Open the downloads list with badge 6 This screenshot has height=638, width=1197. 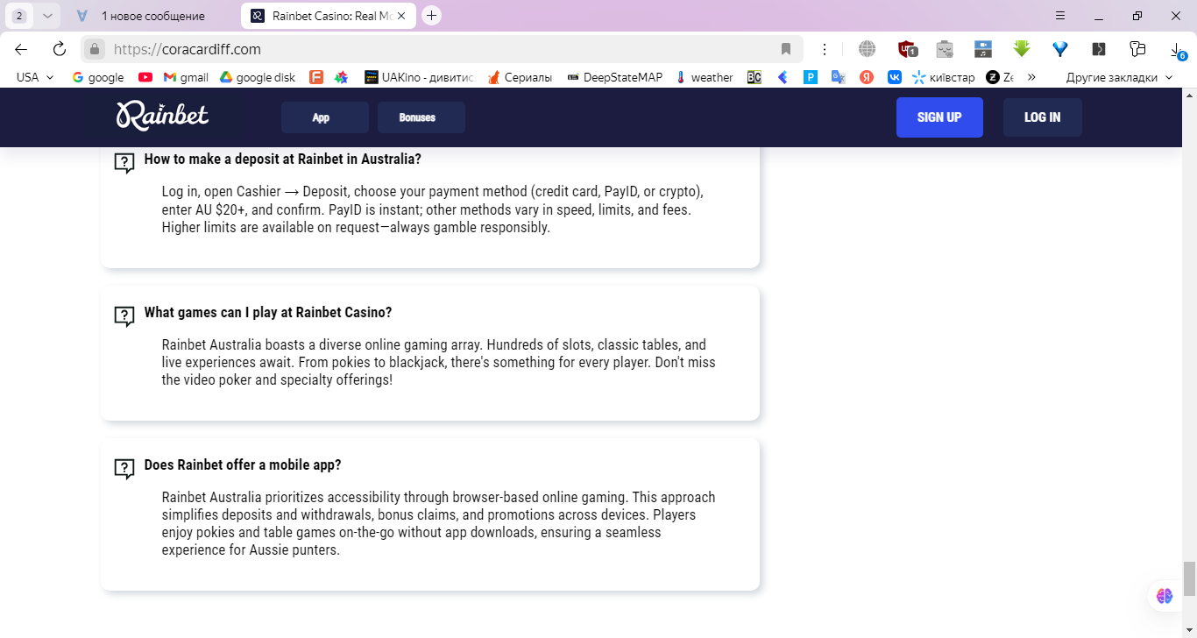click(x=1177, y=50)
